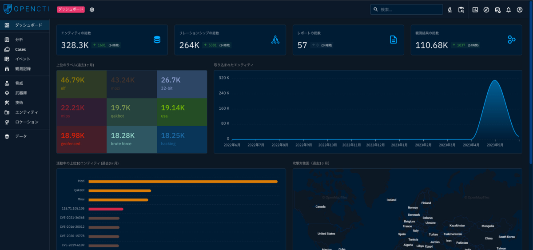The width and height of the screenshot is (533, 250).
Task: Click the 328.3K entities total value
Action: tap(75, 45)
